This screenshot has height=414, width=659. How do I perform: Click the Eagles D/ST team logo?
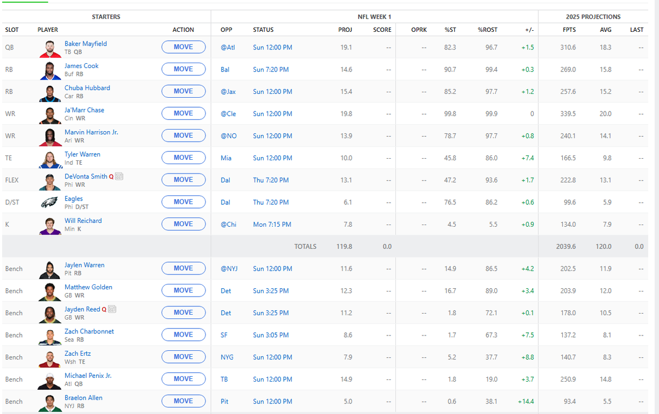[x=50, y=203]
